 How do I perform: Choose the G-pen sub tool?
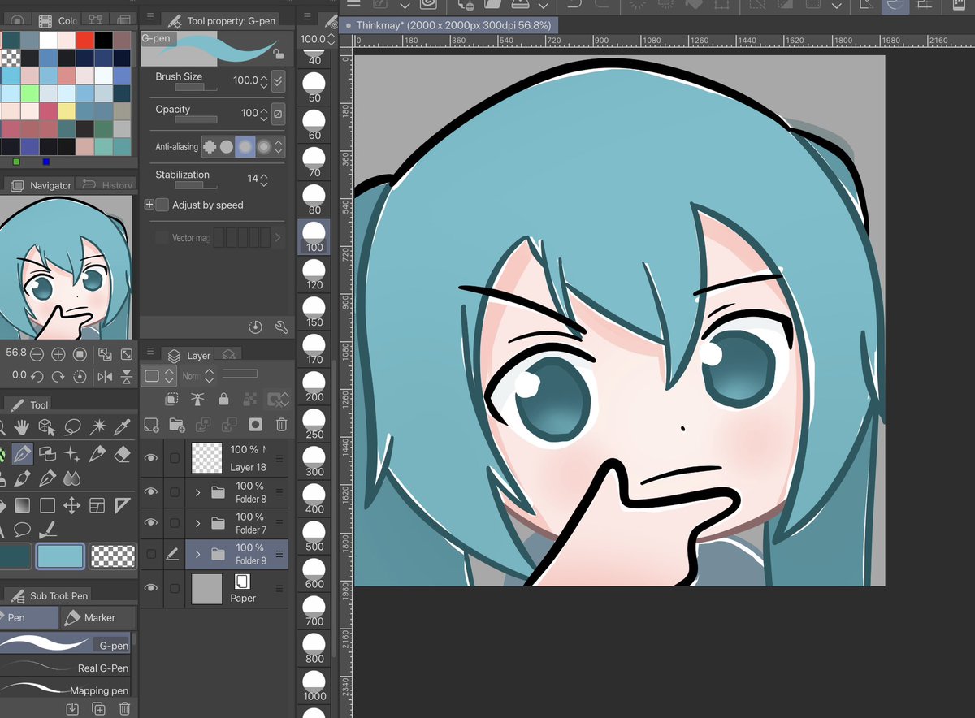(x=65, y=645)
